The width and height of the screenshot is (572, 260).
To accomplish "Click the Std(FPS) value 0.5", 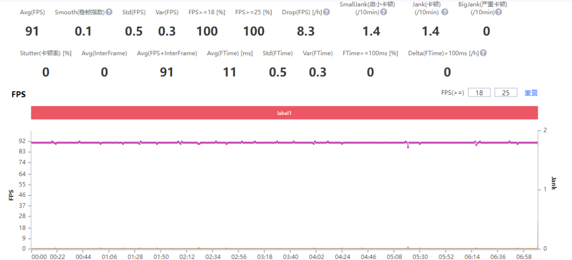I will pyautogui.click(x=134, y=32).
